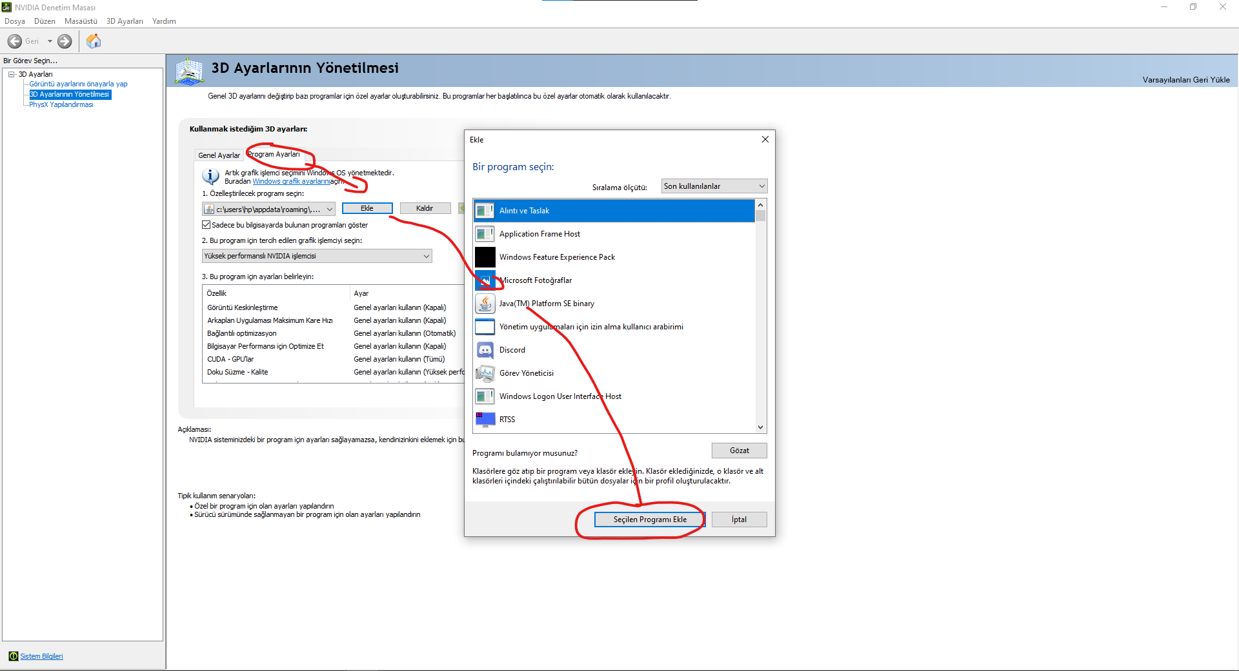1239x671 pixels.
Task: Select the Discord icon in program list
Action: (x=485, y=350)
